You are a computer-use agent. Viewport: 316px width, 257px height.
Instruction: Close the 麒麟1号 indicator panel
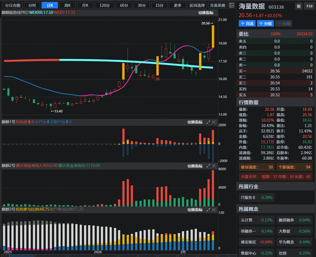[214, 122]
